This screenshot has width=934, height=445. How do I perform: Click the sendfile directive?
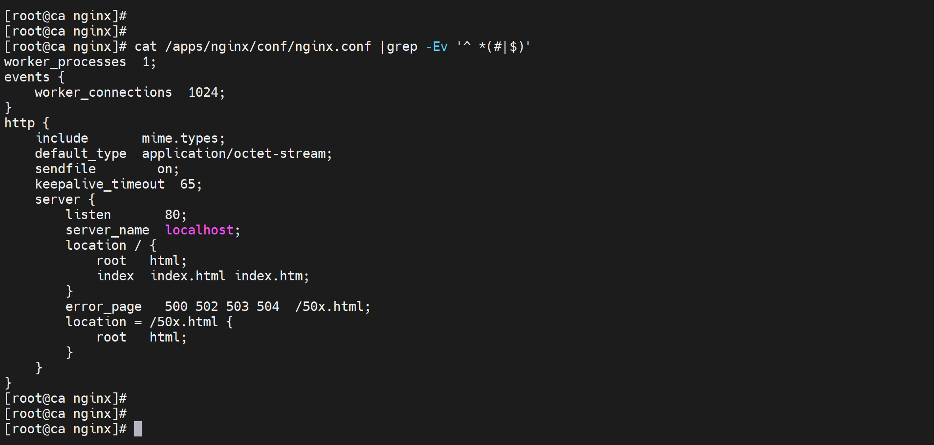coord(65,169)
